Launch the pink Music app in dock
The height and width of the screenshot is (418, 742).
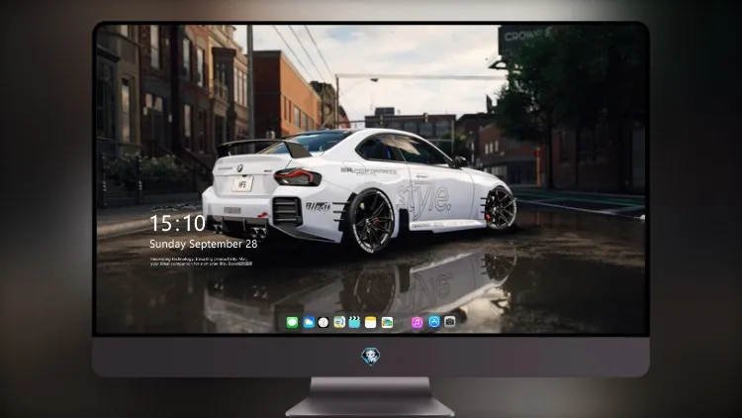tap(417, 323)
